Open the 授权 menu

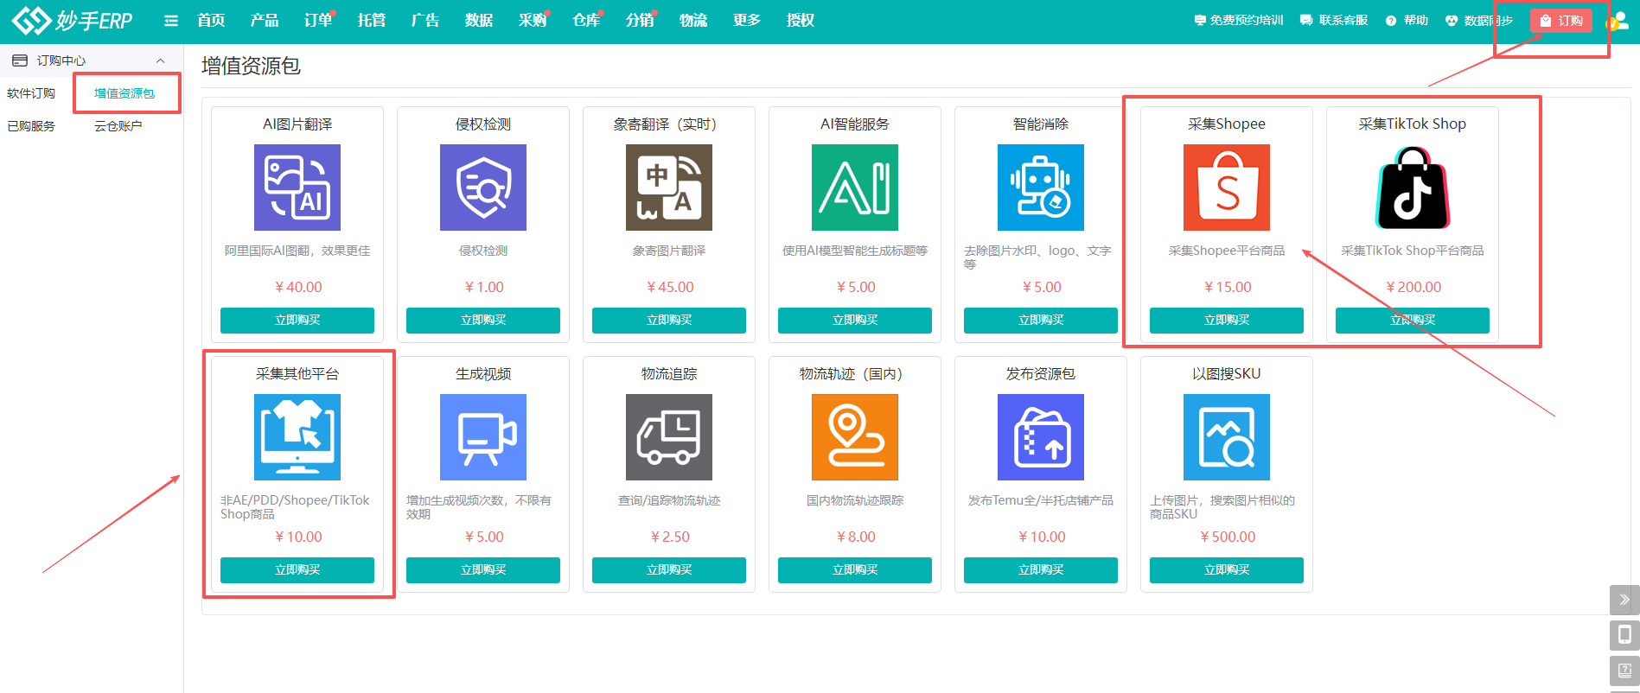801,21
